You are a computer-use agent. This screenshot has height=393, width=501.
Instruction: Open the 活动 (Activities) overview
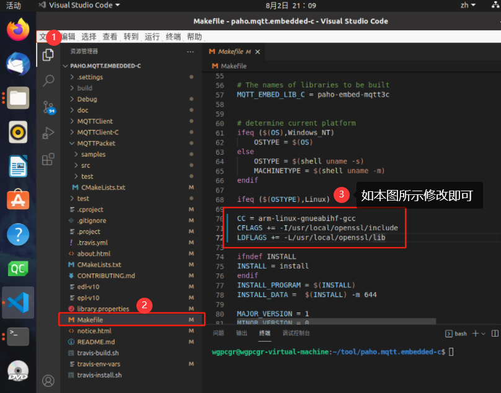14,5
